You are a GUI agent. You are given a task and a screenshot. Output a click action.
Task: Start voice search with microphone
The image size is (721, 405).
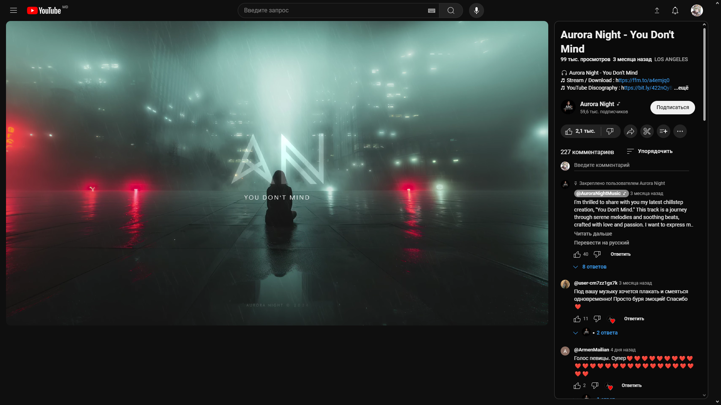pos(477,10)
